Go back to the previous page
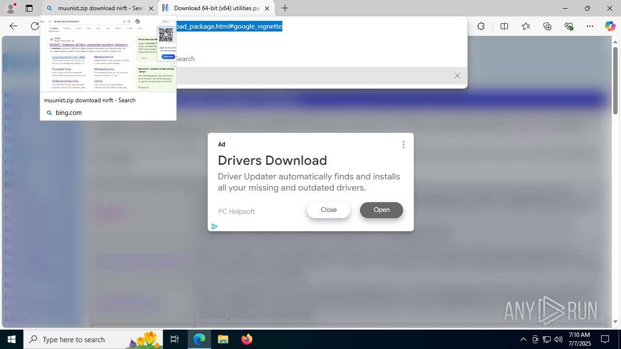Image resolution: width=621 pixels, height=349 pixels. point(14,26)
